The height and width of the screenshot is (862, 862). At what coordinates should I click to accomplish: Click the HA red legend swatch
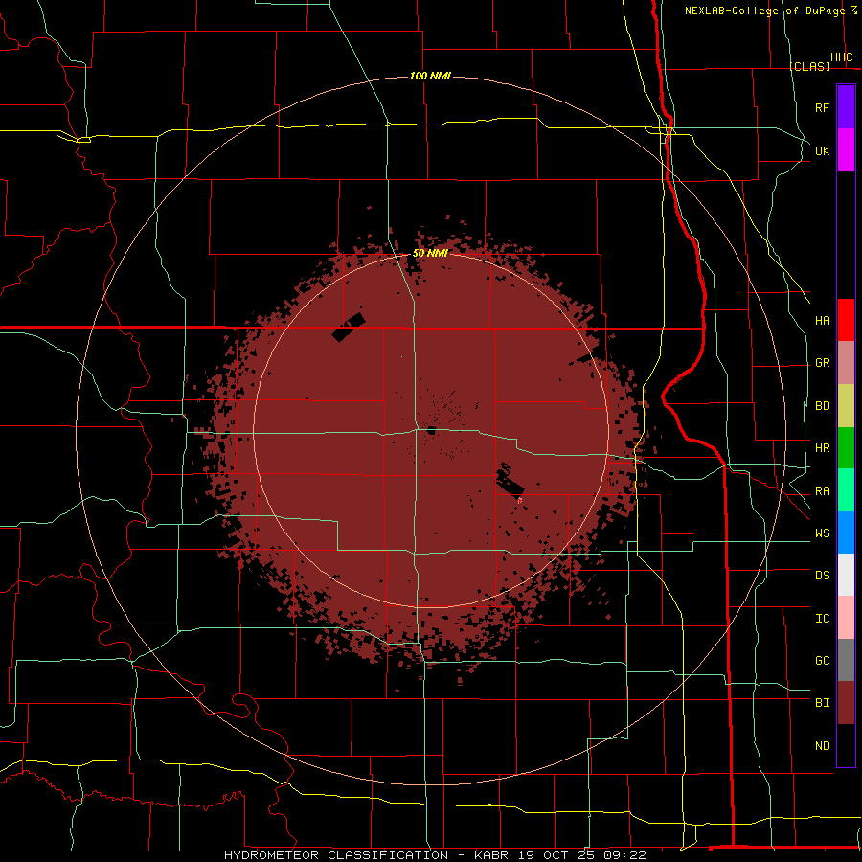coord(846,320)
